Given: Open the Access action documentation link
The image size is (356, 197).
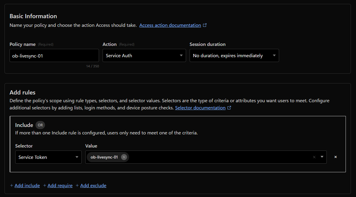Looking at the screenshot, I should click(170, 25).
